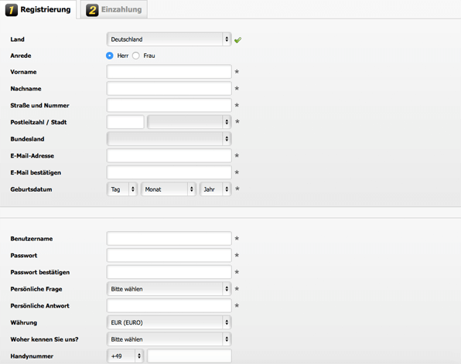
Task: Click the Postleitzahl input field
Action: click(x=125, y=122)
